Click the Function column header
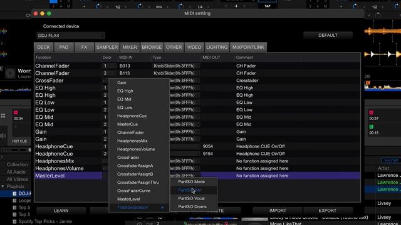 [43, 57]
